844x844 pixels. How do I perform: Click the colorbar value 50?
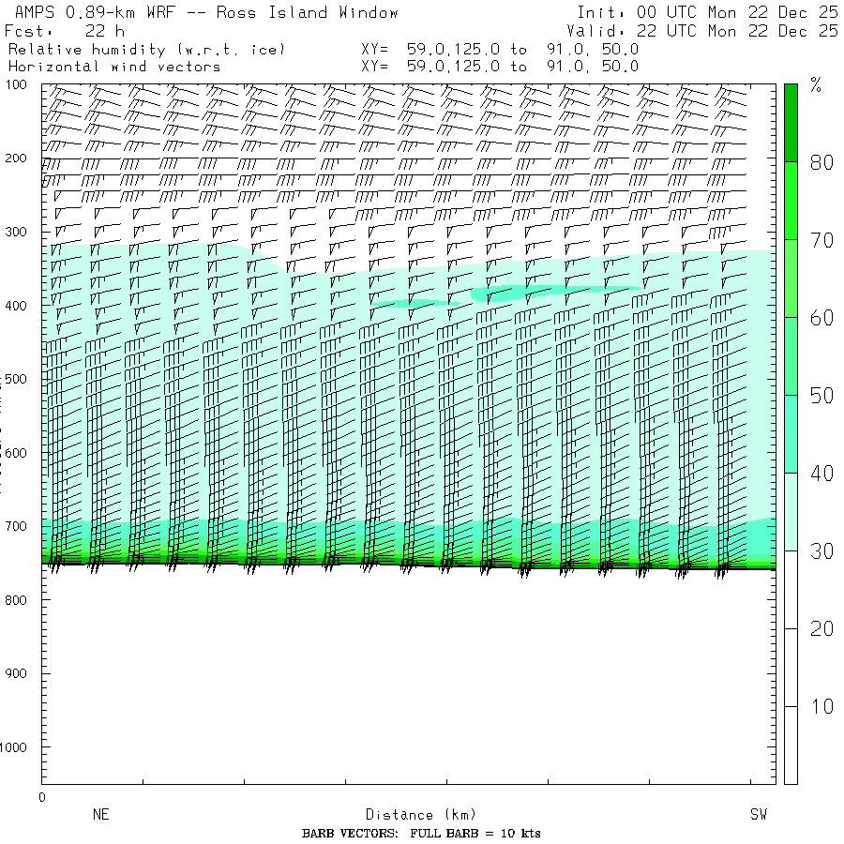coord(821,396)
